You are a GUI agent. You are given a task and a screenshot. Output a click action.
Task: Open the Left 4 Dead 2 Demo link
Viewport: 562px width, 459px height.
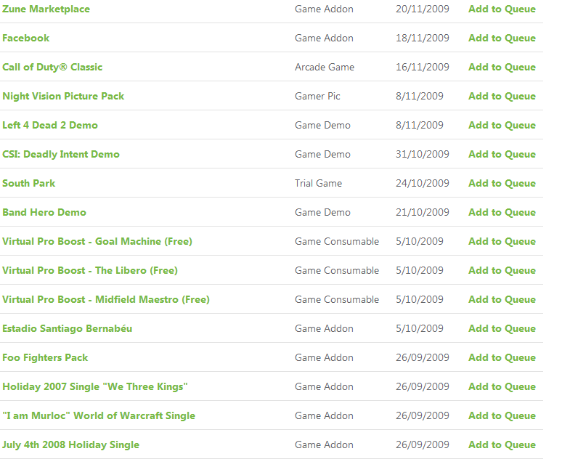tap(50, 125)
